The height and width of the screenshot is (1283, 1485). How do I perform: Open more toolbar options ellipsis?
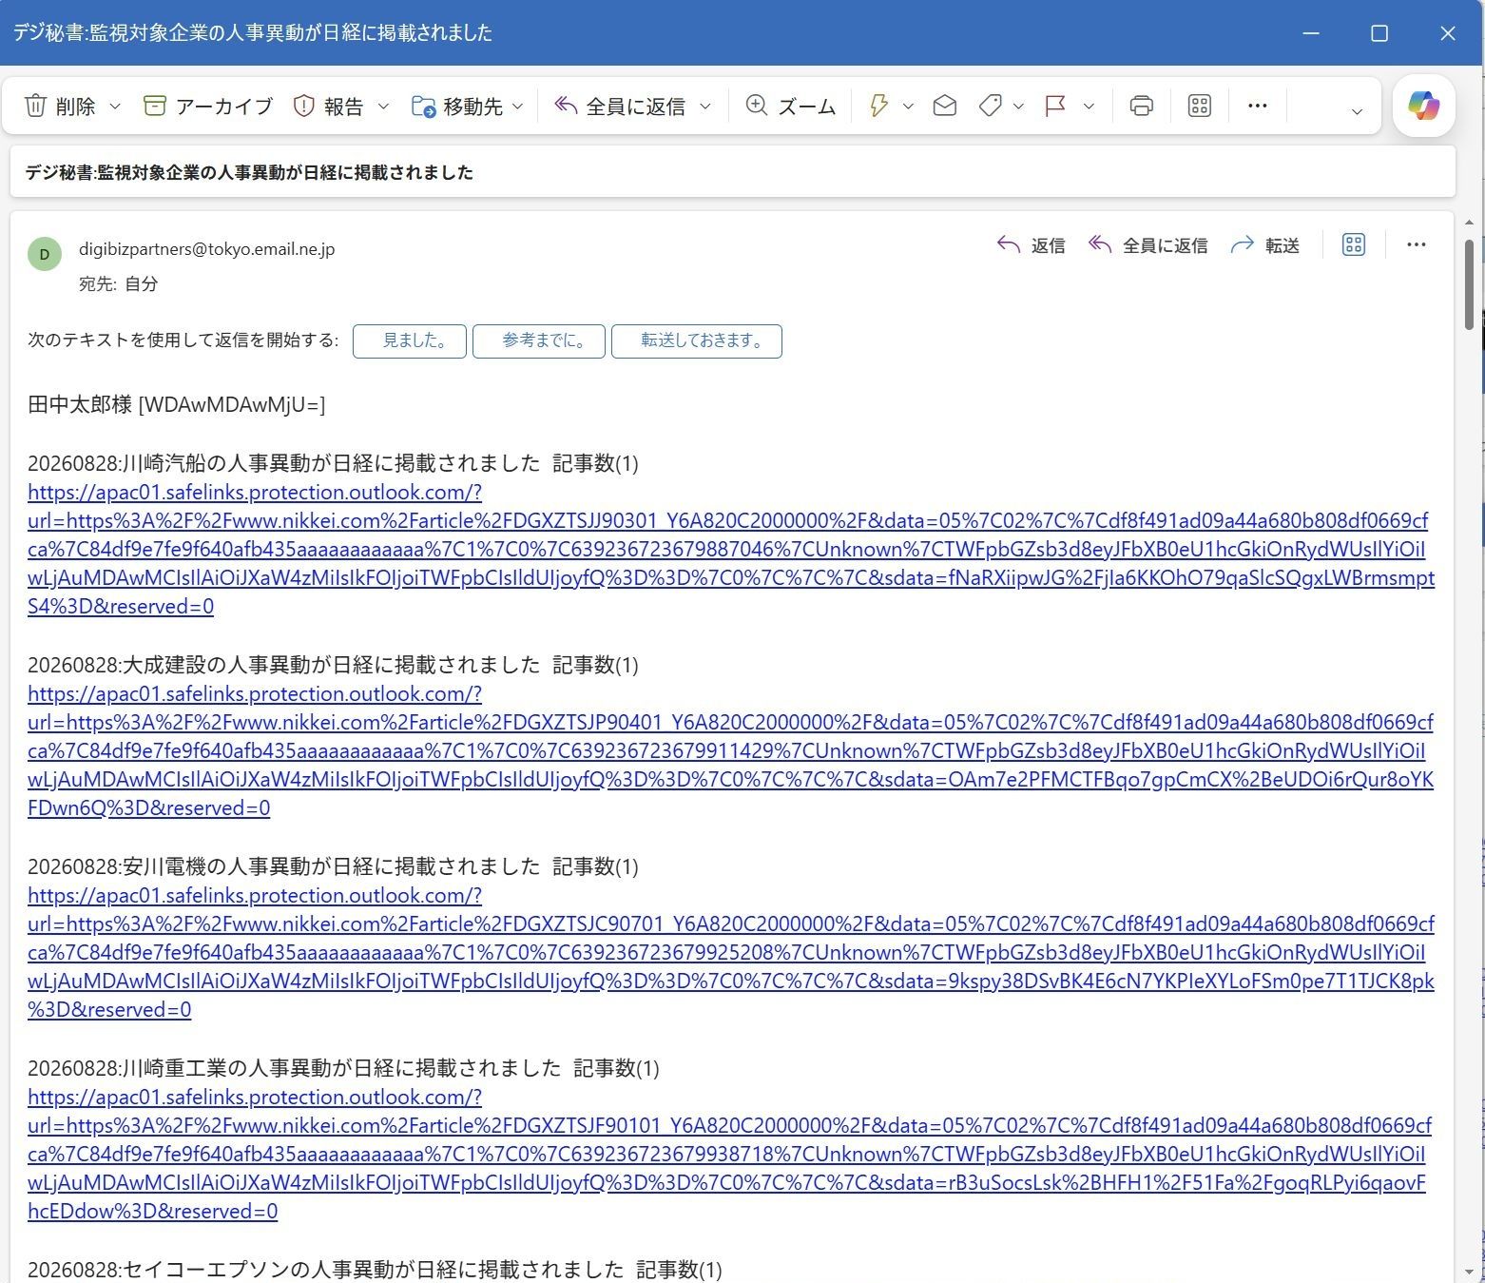point(1258,106)
